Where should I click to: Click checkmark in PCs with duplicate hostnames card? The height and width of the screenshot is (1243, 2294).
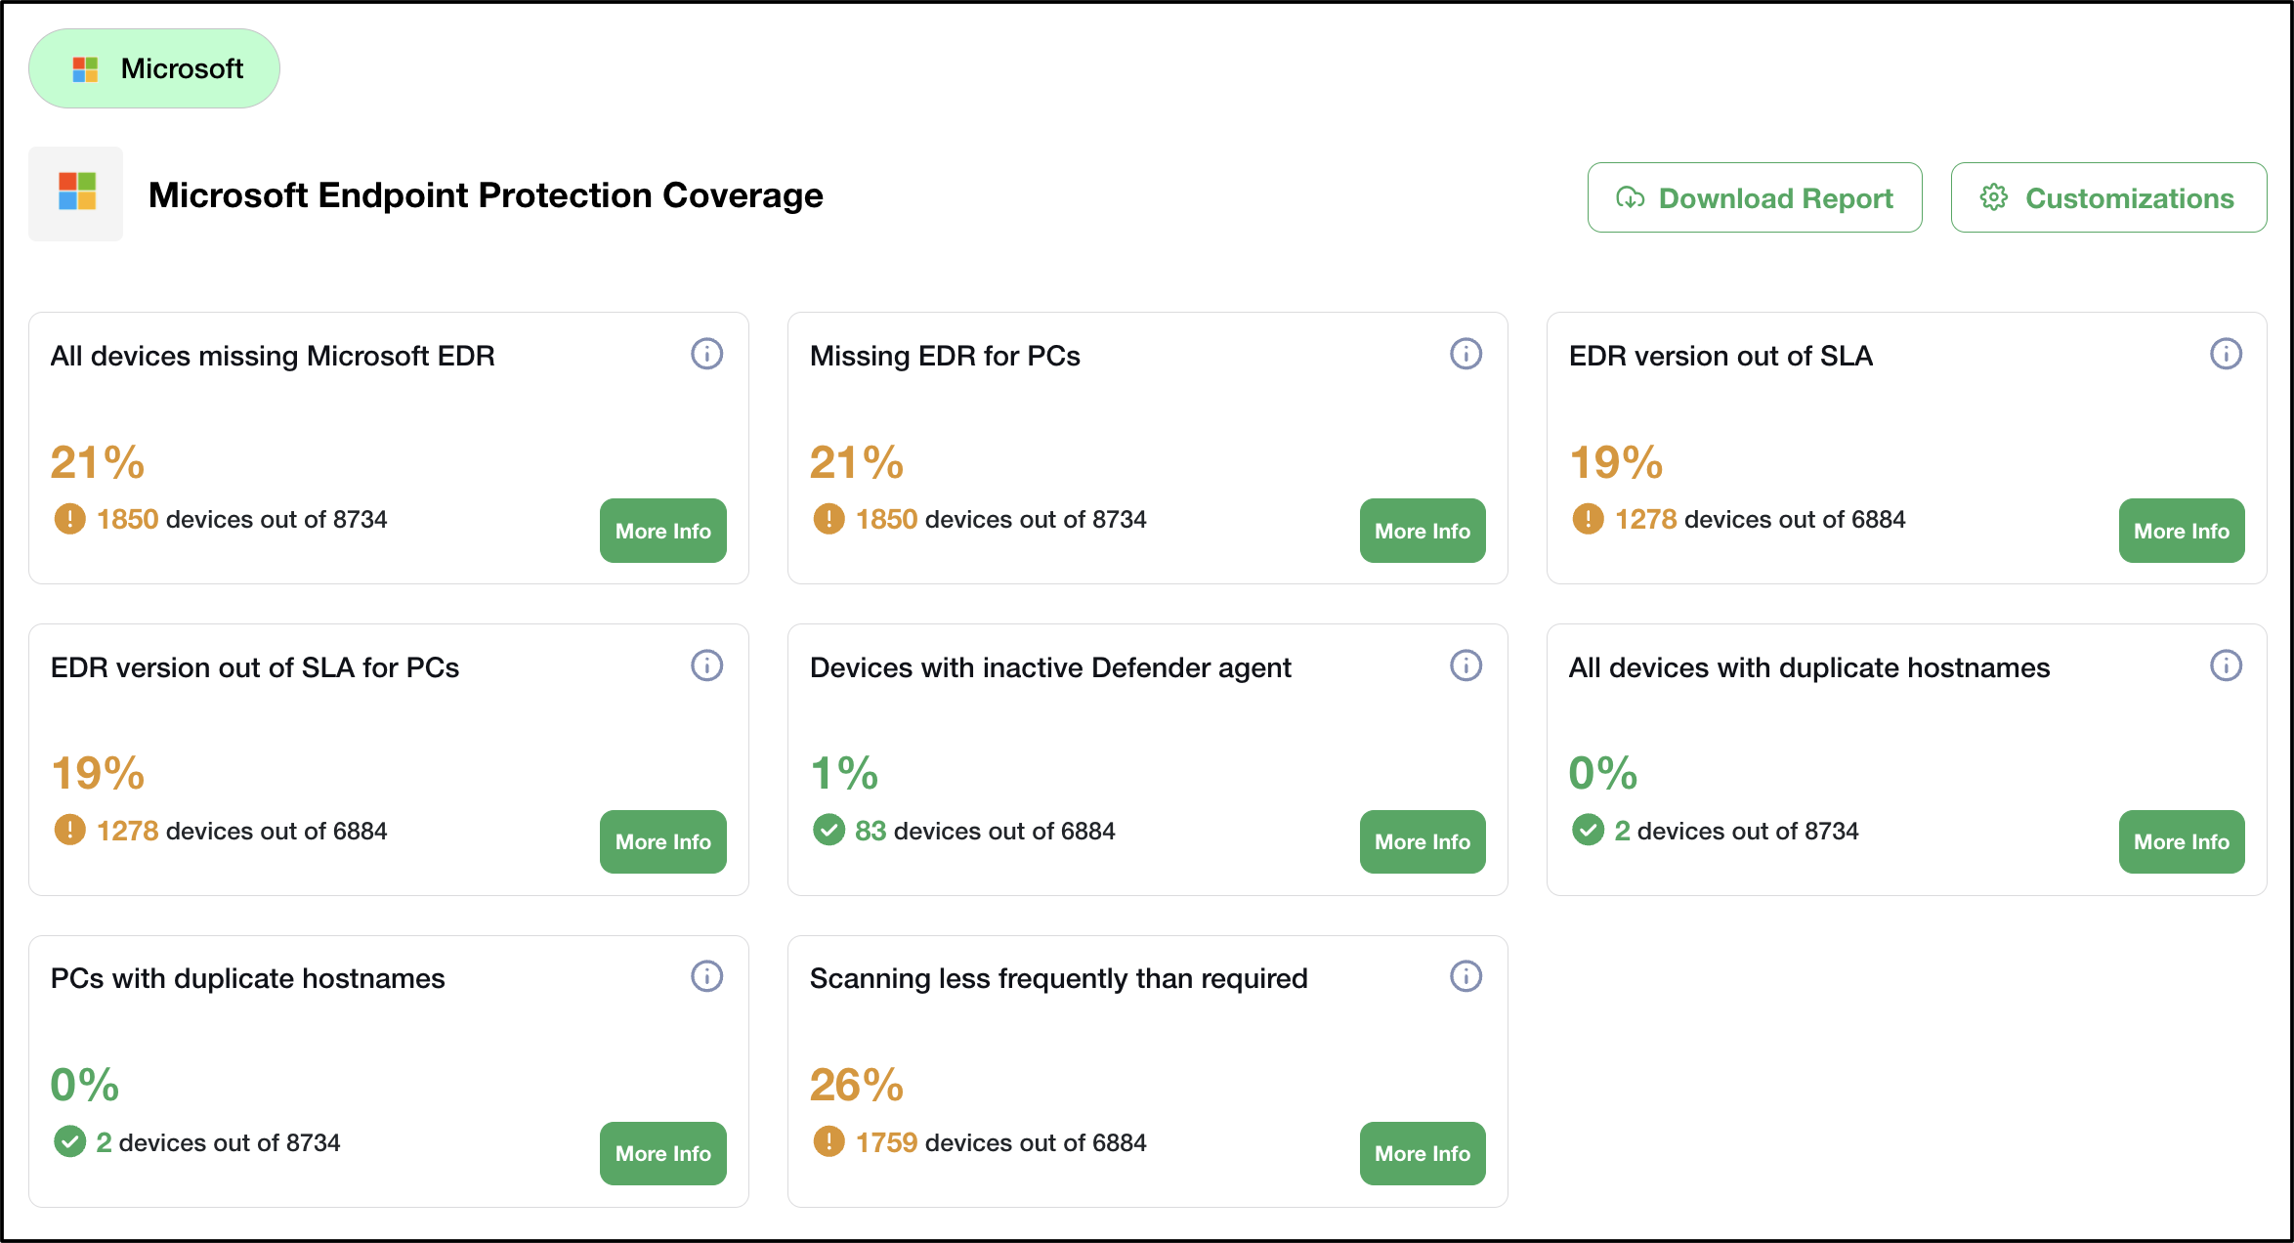[69, 1141]
